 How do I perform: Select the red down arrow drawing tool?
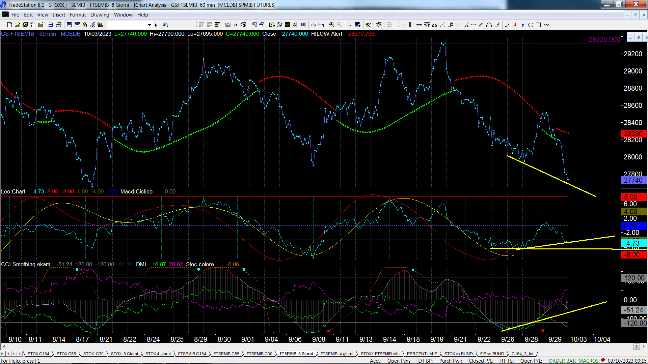coord(515,25)
